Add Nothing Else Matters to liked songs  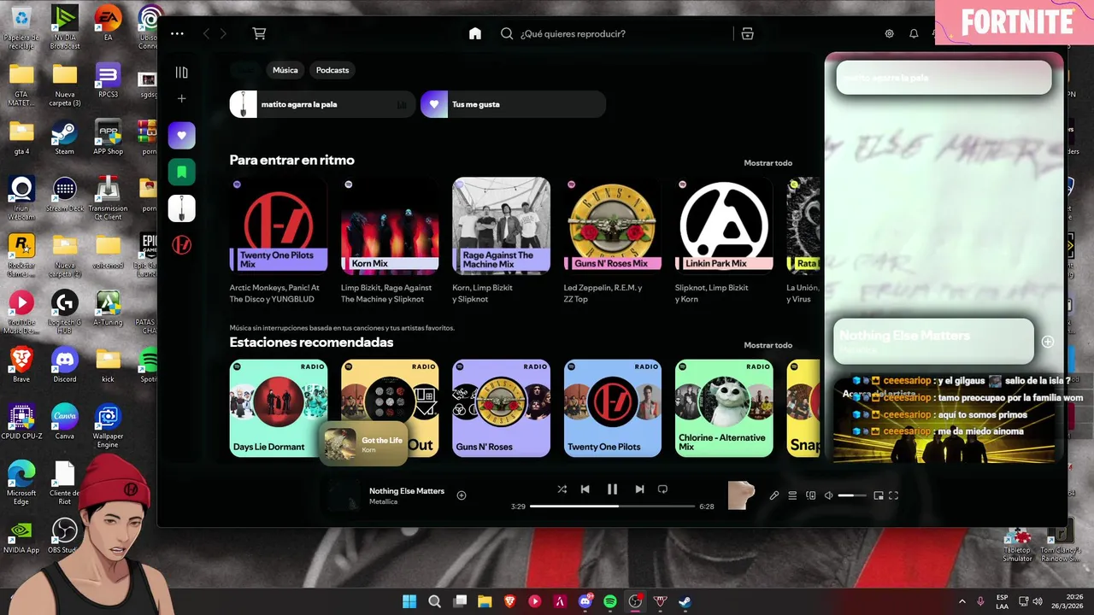[x=462, y=495]
